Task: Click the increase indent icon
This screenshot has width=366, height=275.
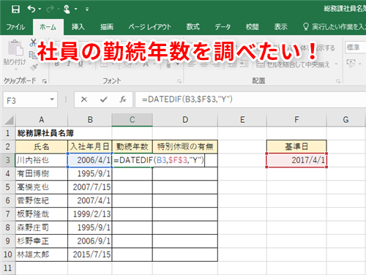Action: [244, 64]
